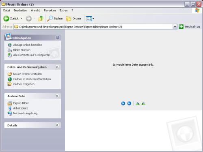Close the Neuer Ordner (2) window
The width and height of the screenshot is (203, 152).
[199, 4]
